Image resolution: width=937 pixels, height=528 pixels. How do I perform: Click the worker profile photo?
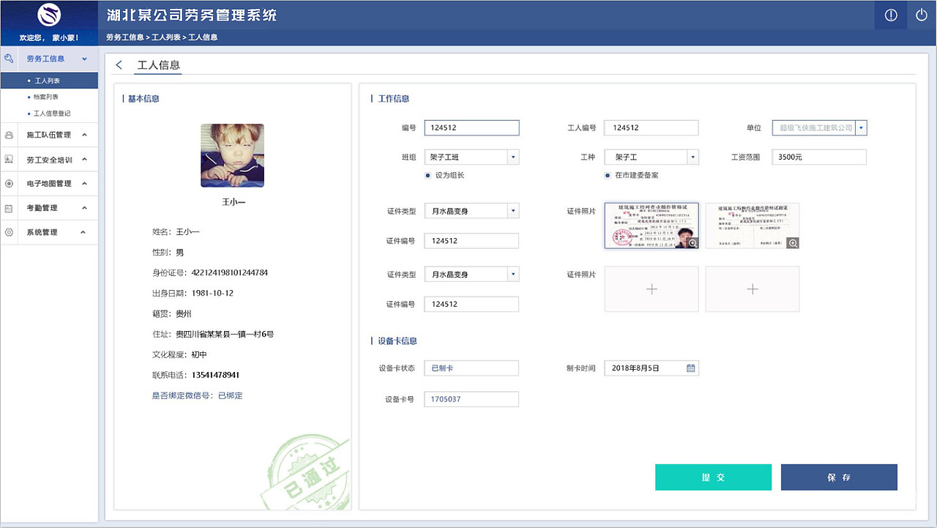(233, 155)
